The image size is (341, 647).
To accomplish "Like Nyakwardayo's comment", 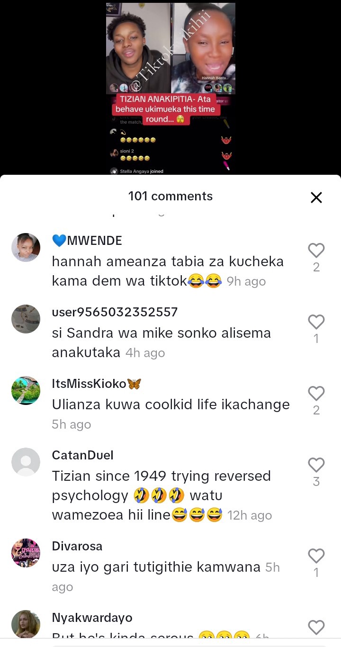I will coord(316,627).
